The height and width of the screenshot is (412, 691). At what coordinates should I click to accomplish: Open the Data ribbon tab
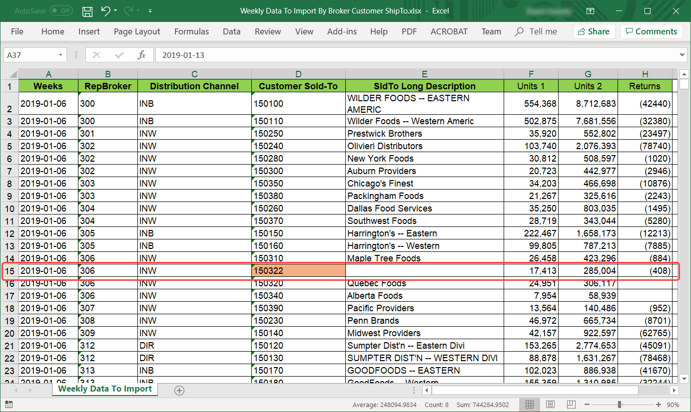[x=231, y=31]
